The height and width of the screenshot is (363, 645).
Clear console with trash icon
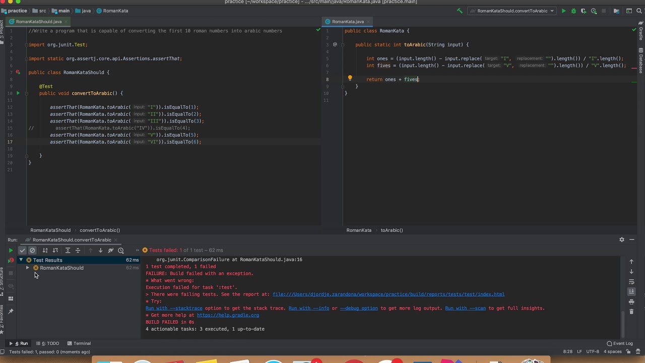631,312
